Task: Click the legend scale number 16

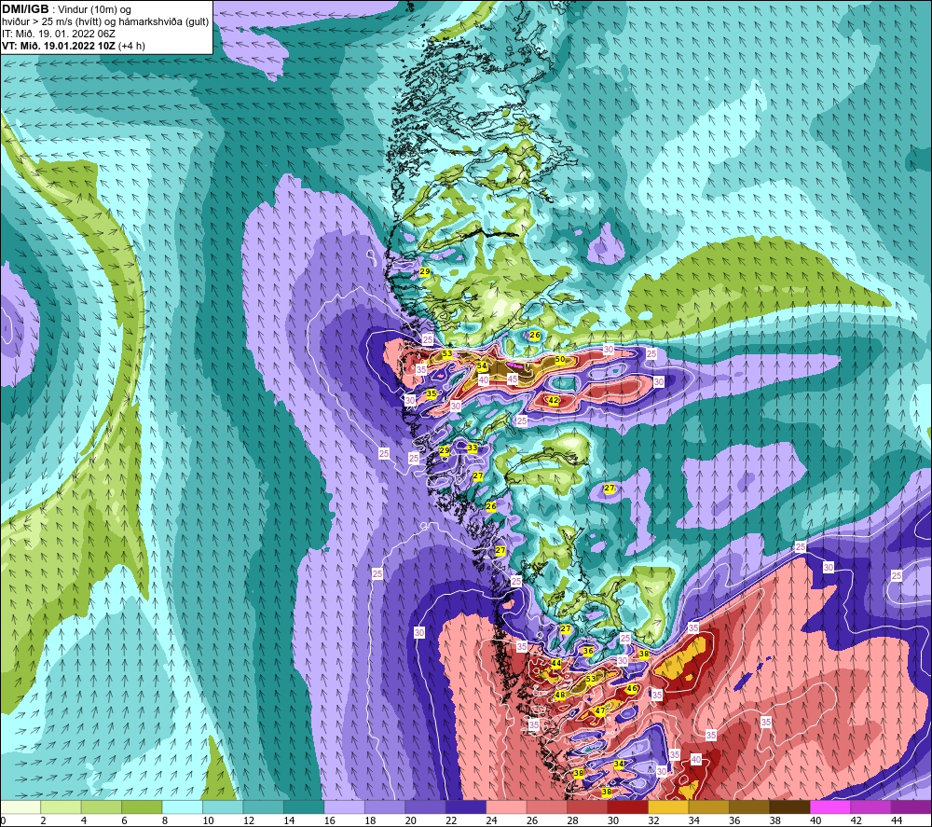Action: (x=329, y=821)
